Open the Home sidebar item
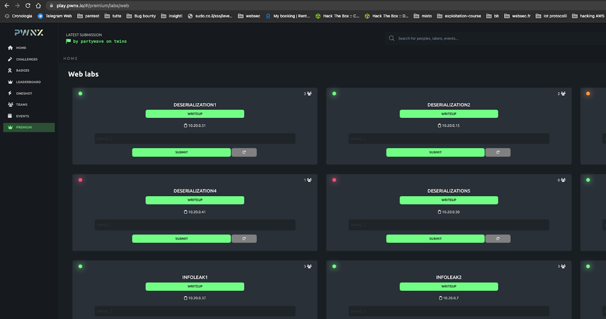Screen dimensions: 606x319 21,48
